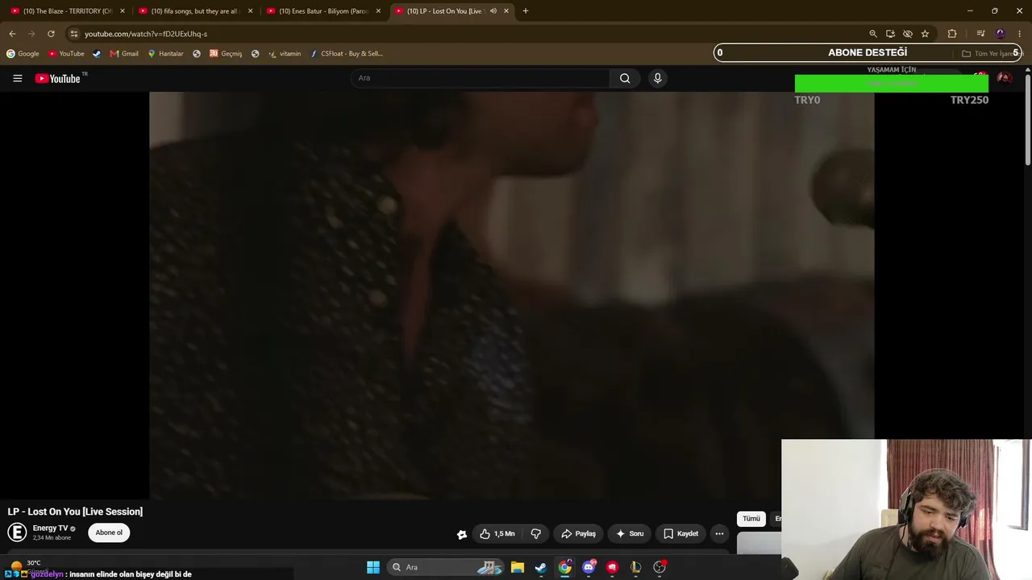Select the LP - Lost On You tab
Viewport: 1032px width, 580px height.
click(451, 11)
